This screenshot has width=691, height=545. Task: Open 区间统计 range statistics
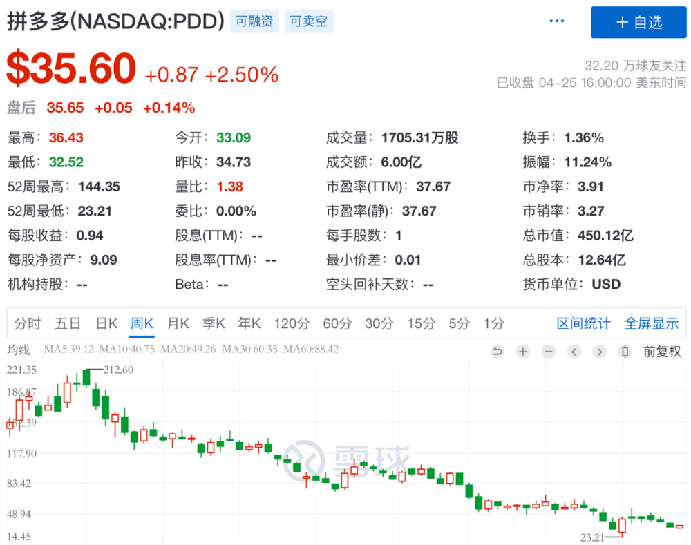[x=583, y=323]
